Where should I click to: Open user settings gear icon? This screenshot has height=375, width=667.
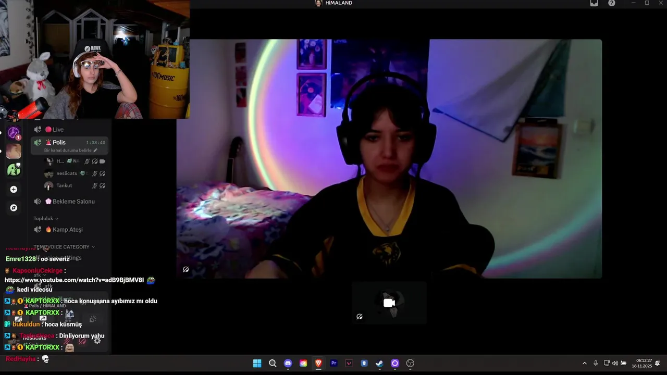pyautogui.click(x=97, y=341)
